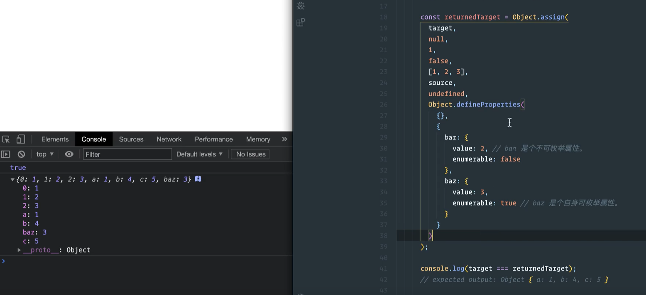Viewport: 646px width, 295px height.
Task: Open the Sources tab
Action: tap(131, 139)
